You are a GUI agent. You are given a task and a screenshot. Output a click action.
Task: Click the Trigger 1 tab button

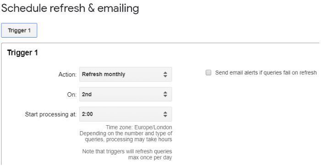pos(19,30)
